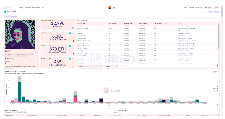Screen dimensions: 225x119
Task: Sort by Edition Count column header
Action: [x=112, y=23]
